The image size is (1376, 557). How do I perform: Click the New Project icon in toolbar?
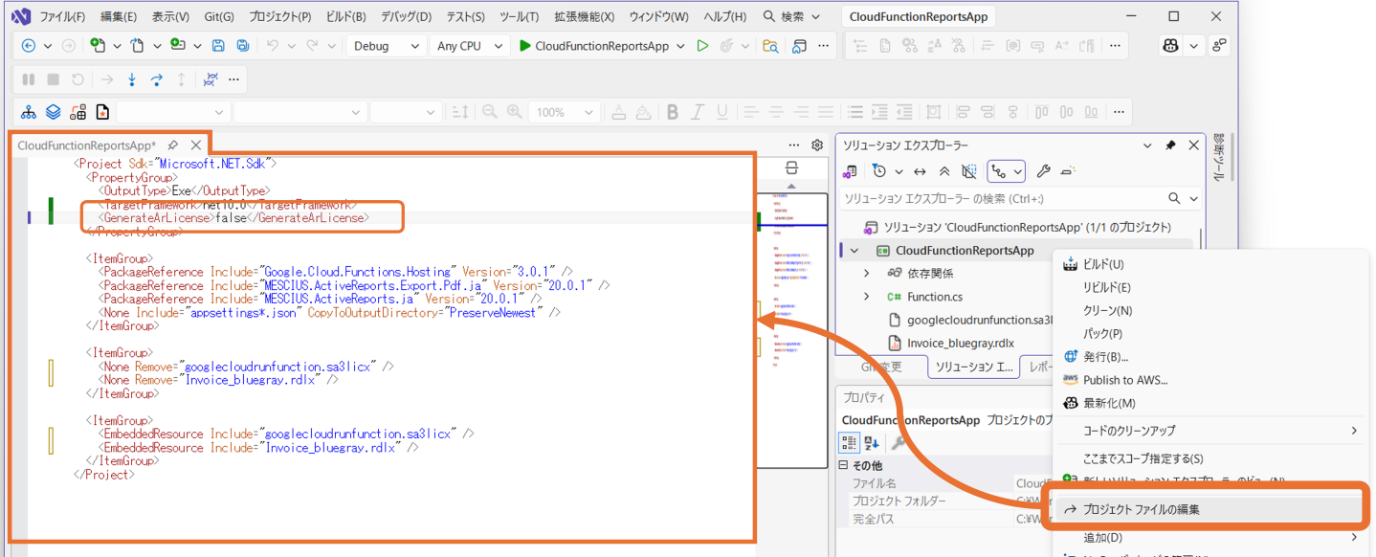pyautogui.click(x=97, y=46)
